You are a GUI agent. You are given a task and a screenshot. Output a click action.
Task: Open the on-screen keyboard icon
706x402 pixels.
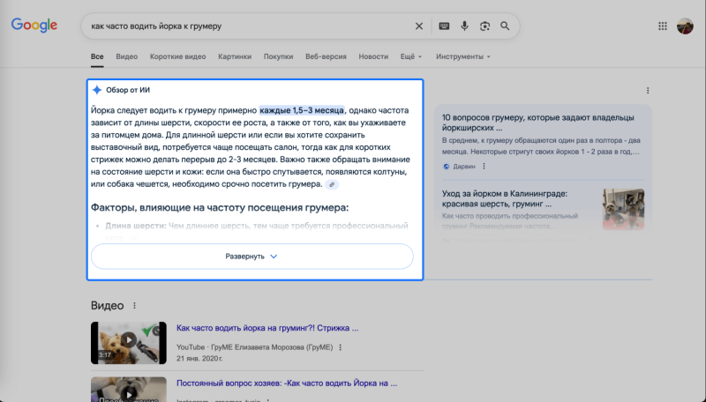pos(444,26)
